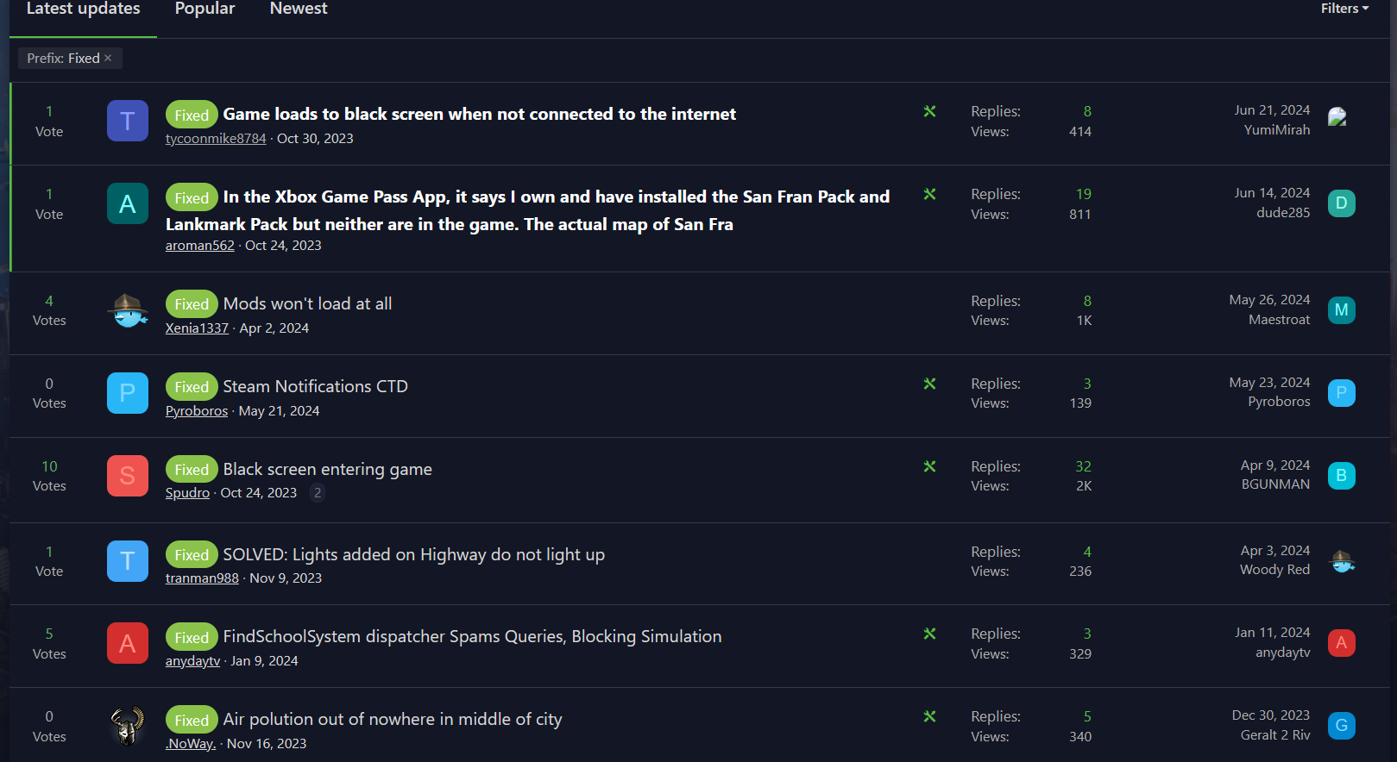Click dude285's green D avatar on the right
Viewport: 1397px width, 762px height.
click(x=1341, y=203)
